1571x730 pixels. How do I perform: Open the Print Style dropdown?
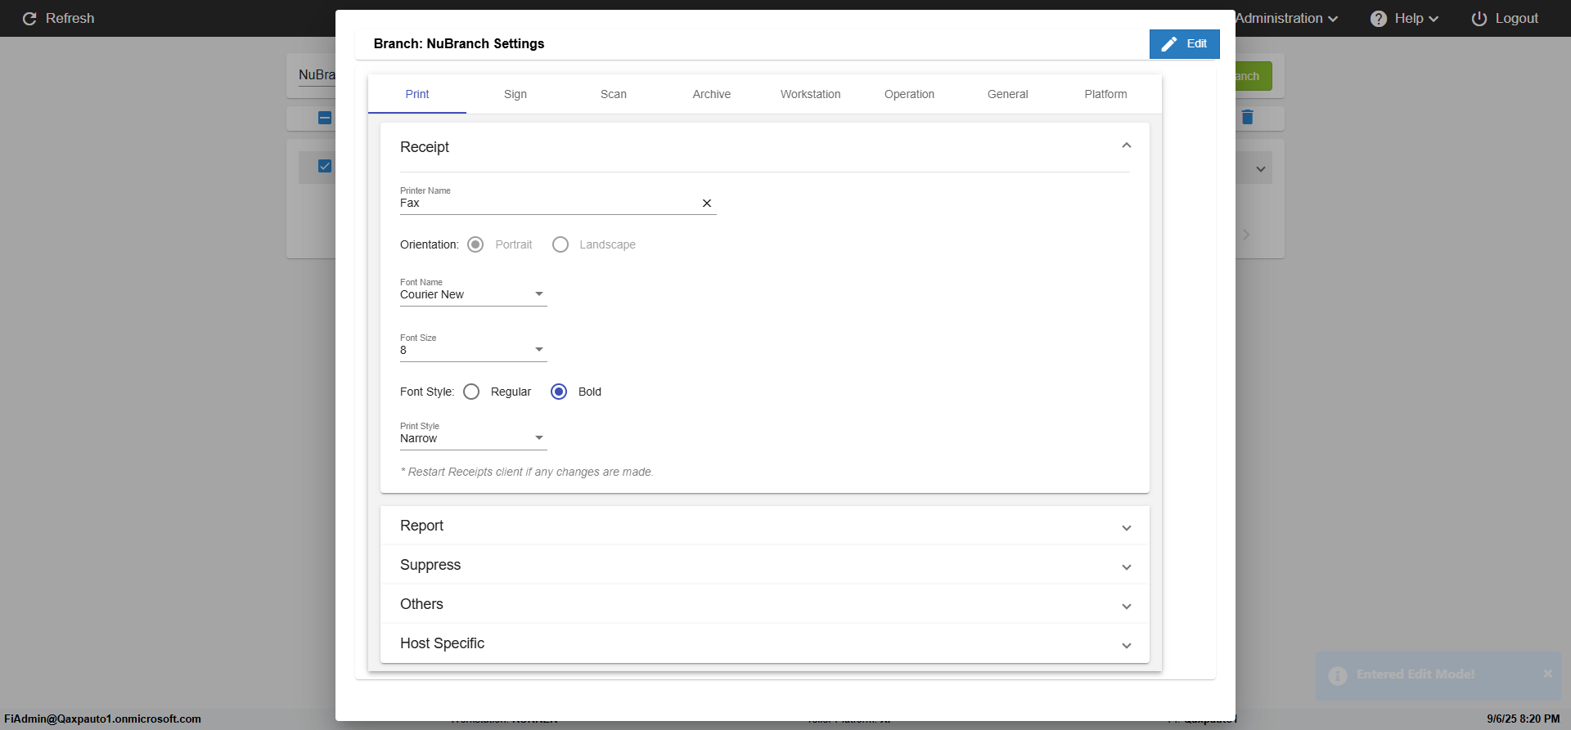point(473,438)
